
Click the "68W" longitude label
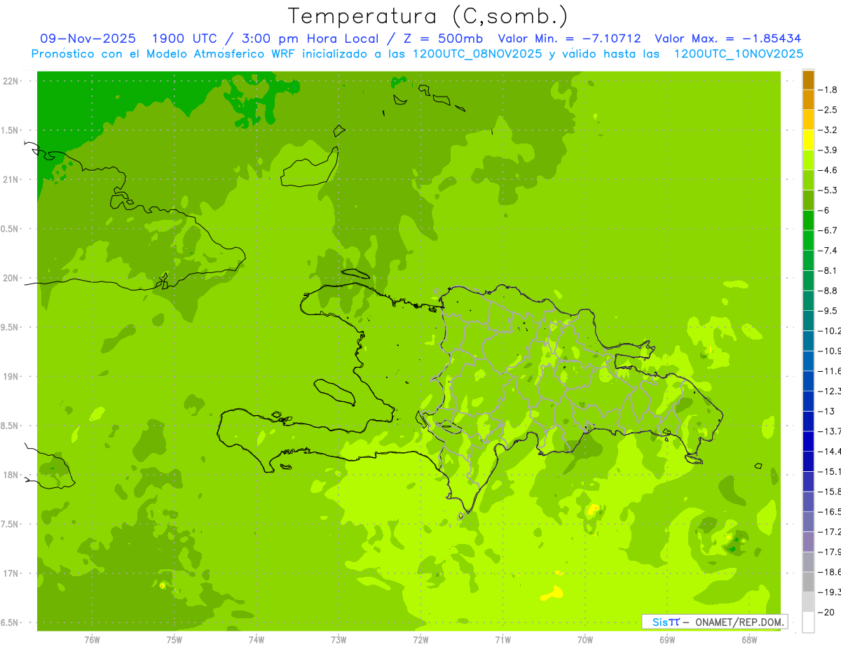(x=749, y=640)
